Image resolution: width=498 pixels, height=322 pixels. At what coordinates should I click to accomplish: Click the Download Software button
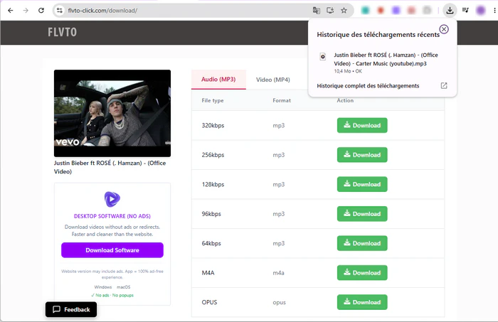point(112,250)
